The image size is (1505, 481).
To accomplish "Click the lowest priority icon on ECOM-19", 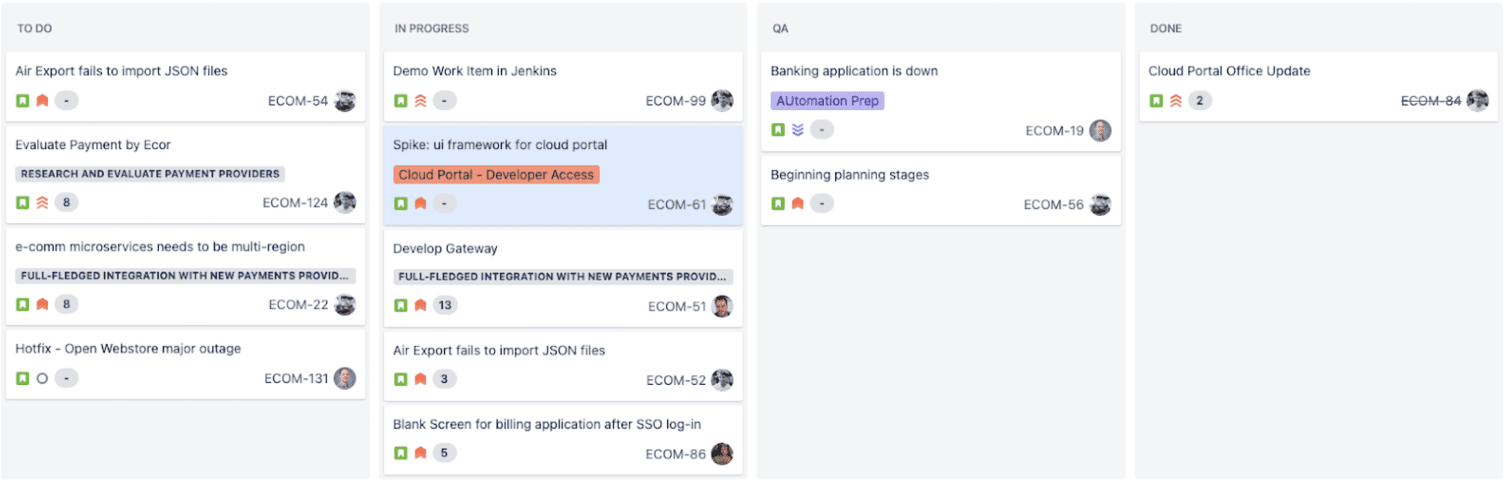I will pyautogui.click(x=799, y=129).
